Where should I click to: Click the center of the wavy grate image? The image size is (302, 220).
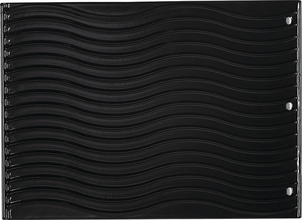coord(151,110)
